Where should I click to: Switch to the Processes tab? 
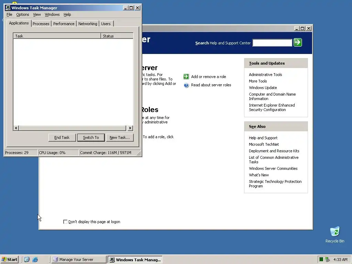tap(41, 24)
